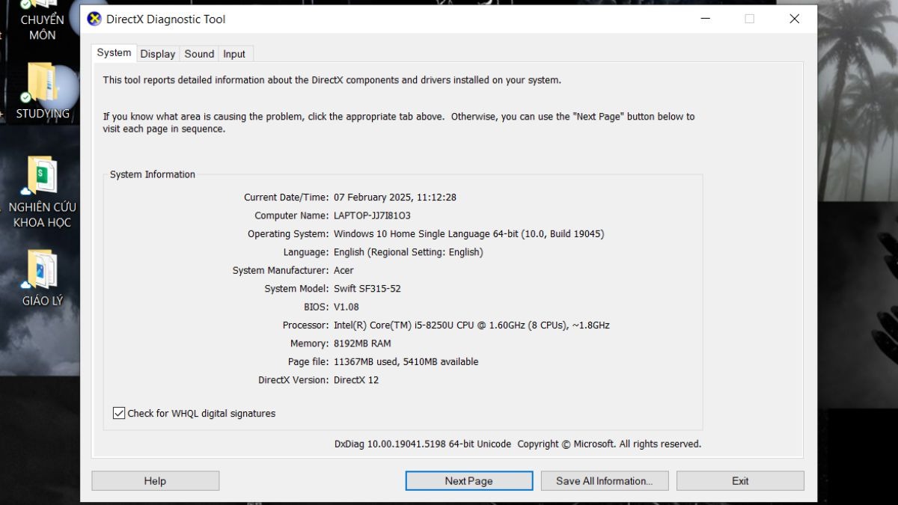Screen dimensions: 898x505
Task: Click the 8192MB RAM memory value
Action: click(x=362, y=343)
